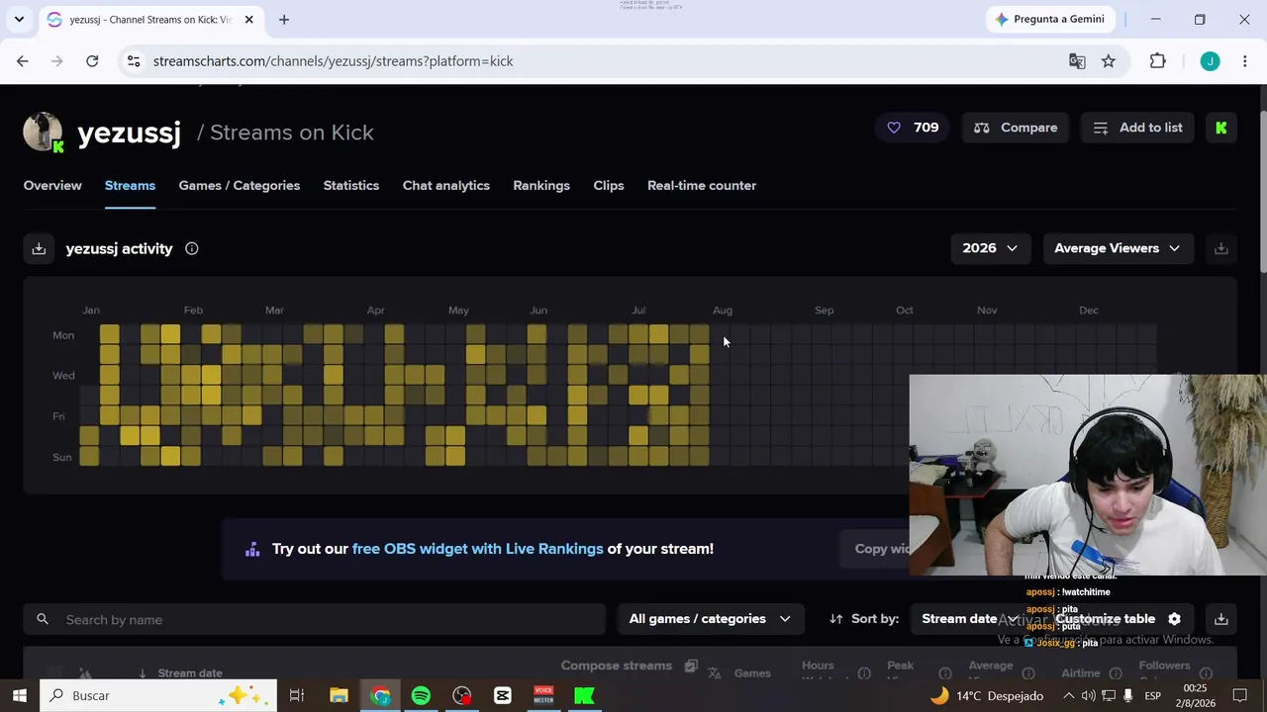The height and width of the screenshot is (712, 1267).
Task: Translate this page icon in address bar
Action: [1077, 61]
